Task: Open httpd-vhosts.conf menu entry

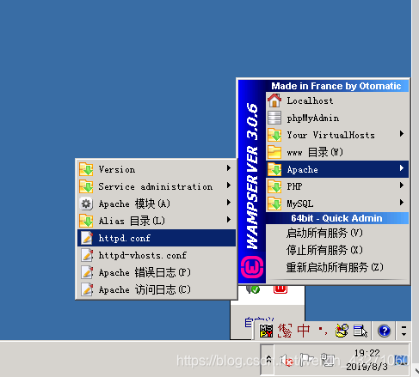Action: click(x=157, y=255)
